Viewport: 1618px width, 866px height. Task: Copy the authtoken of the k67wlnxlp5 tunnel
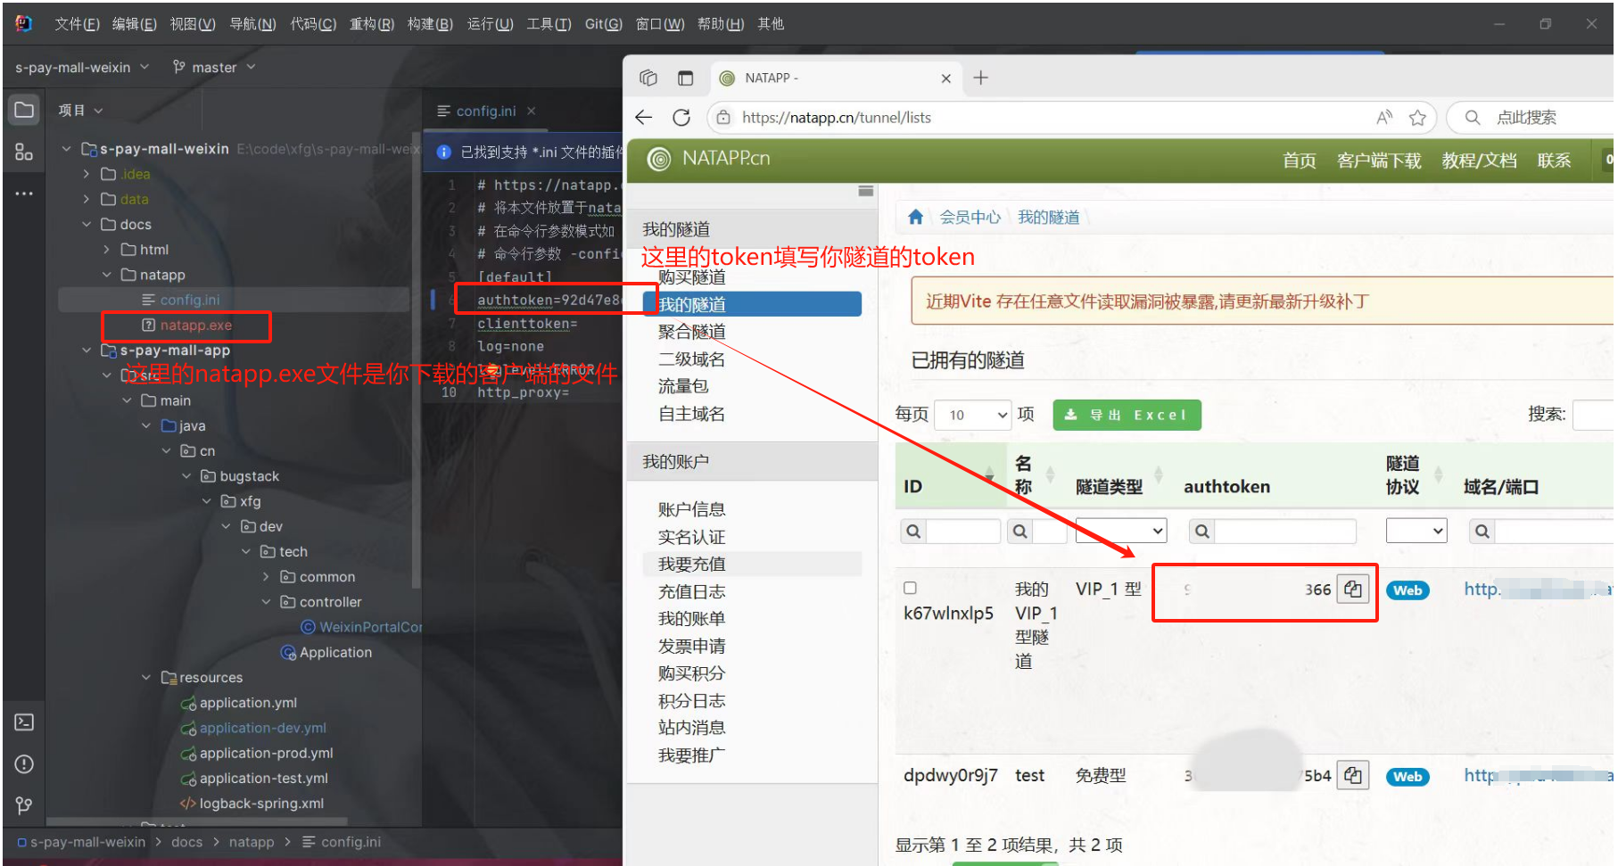click(x=1353, y=589)
